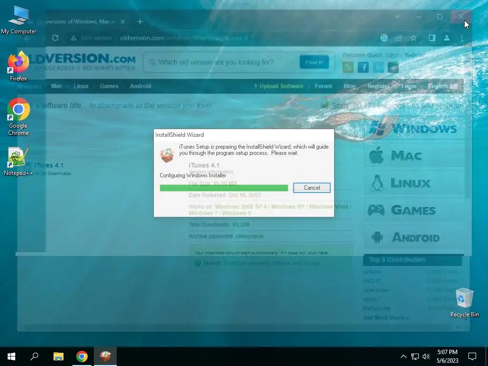Open the Android menu item
The height and width of the screenshot is (366, 488).
click(x=141, y=86)
